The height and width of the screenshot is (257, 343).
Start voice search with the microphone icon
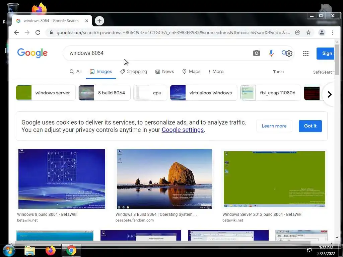pos(271,53)
